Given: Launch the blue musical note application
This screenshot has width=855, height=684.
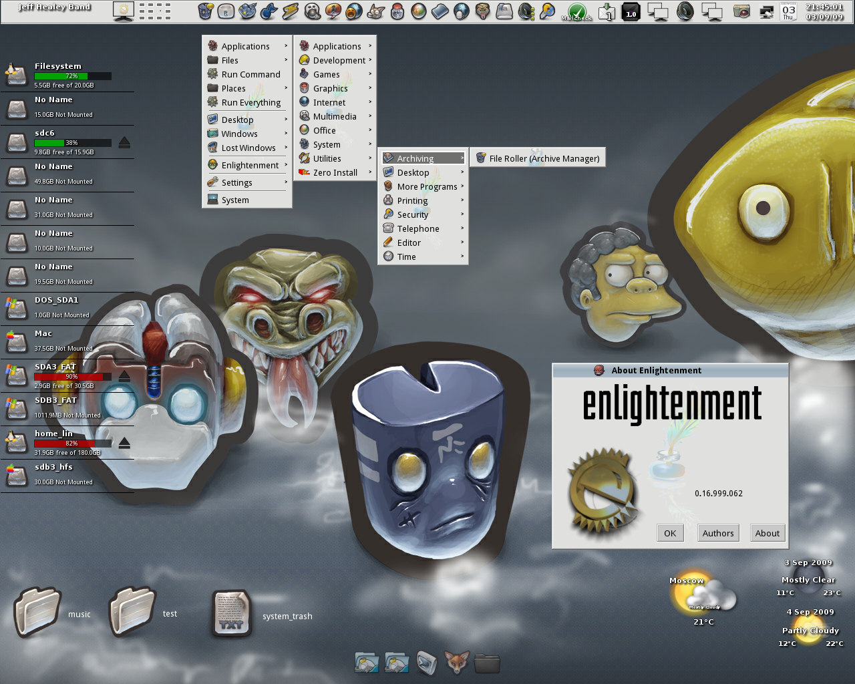Looking at the screenshot, I should [x=269, y=11].
